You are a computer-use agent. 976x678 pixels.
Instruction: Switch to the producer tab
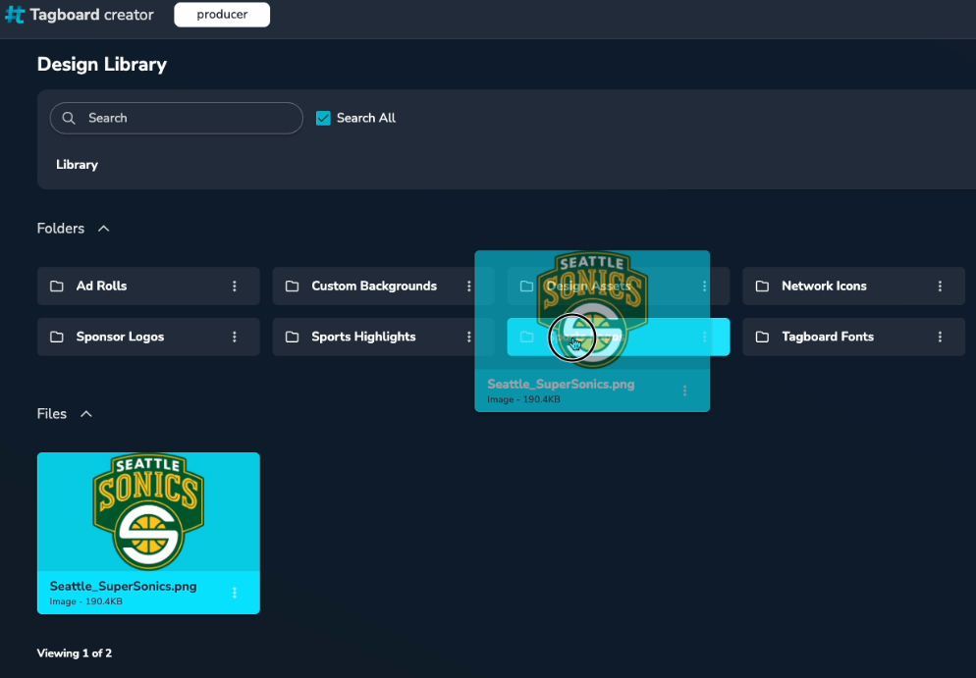click(222, 15)
